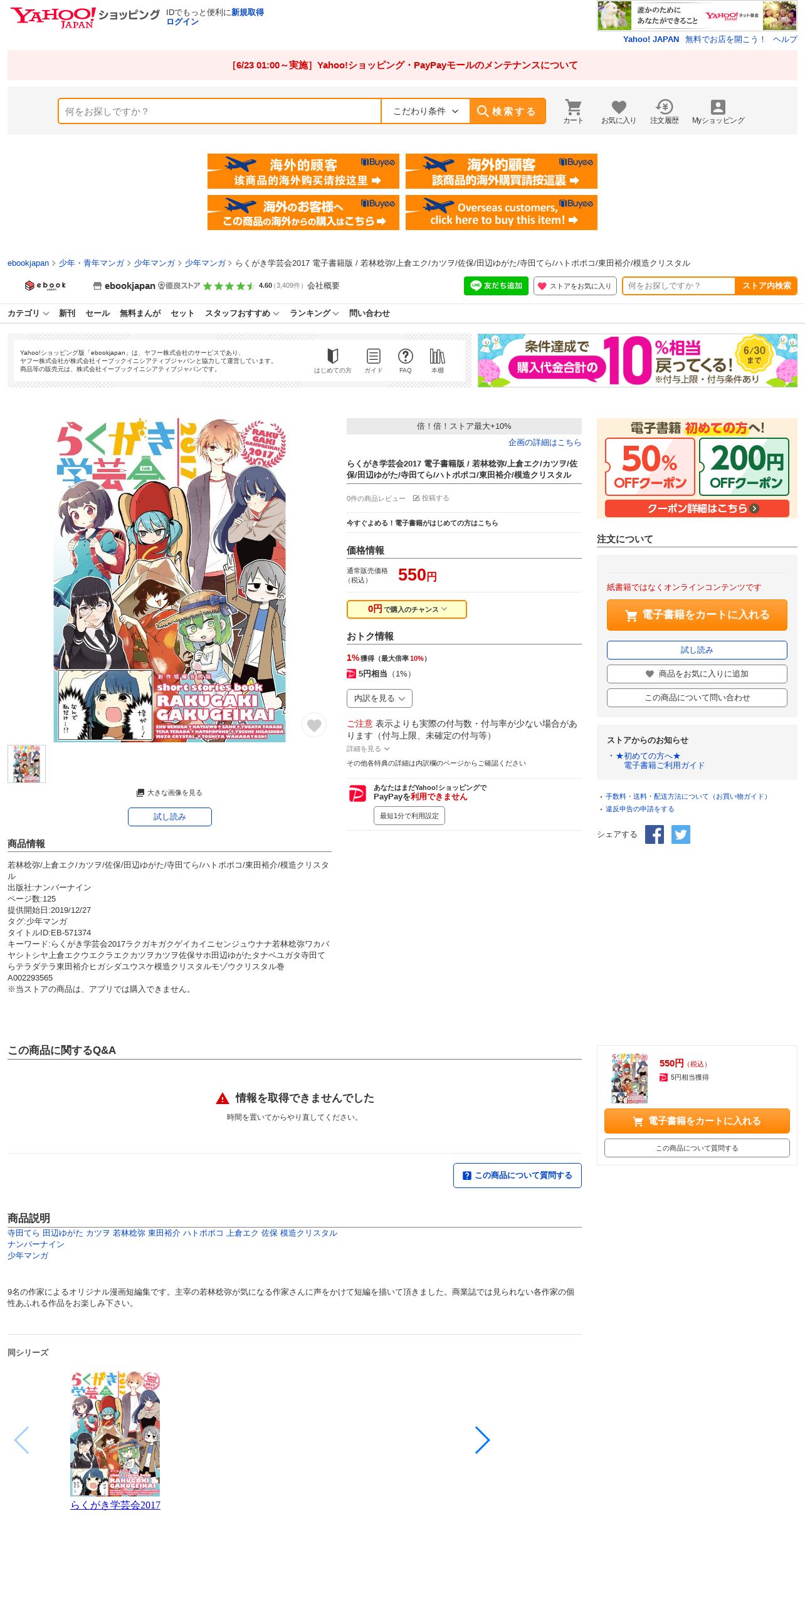This screenshot has height=1610, width=805.
Task: Open the Myショッピング account icon
Action: 718,111
